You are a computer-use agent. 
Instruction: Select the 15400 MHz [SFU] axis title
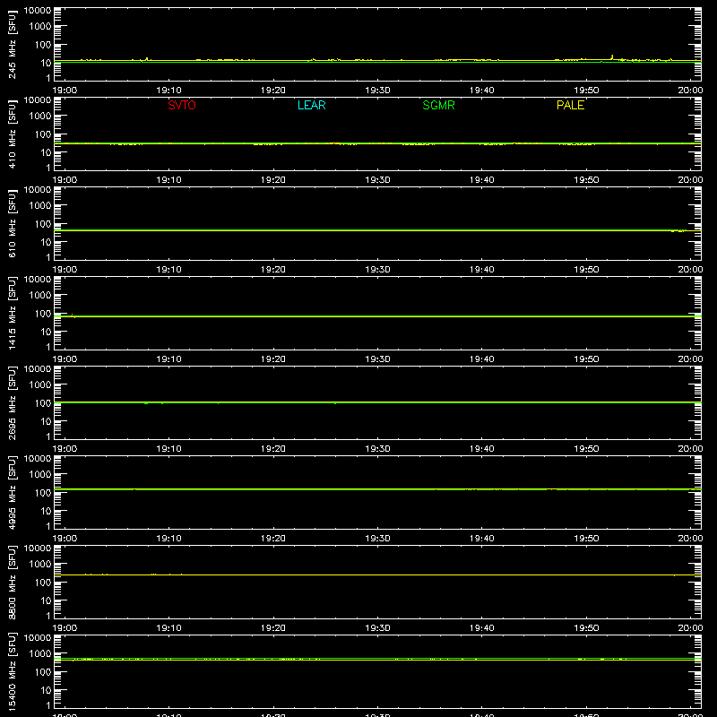tap(12, 671)
